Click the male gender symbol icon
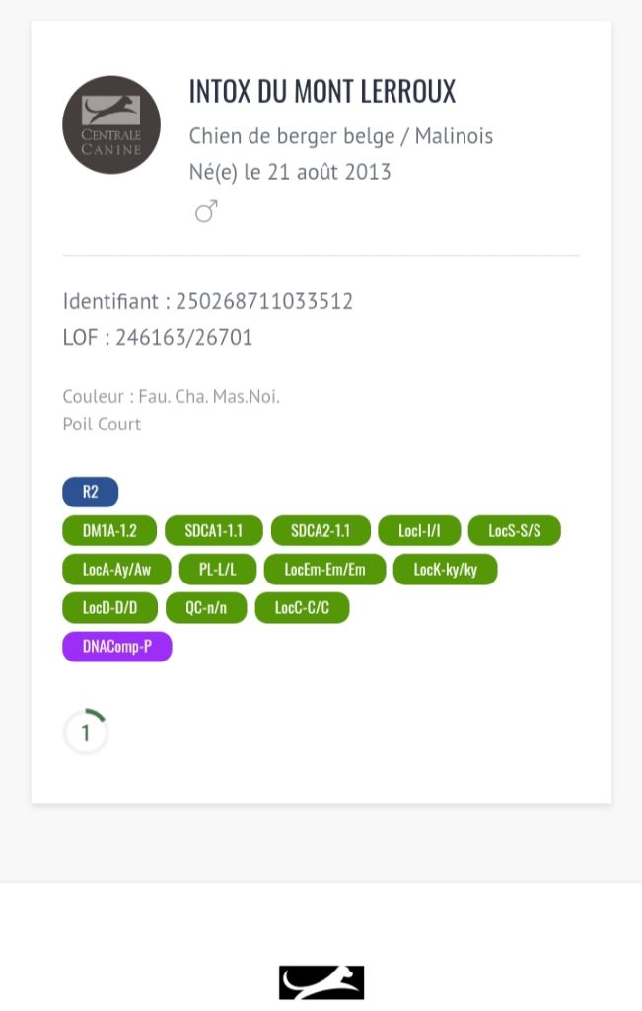Screen dimensions: 642x1011 coord(206,211)
